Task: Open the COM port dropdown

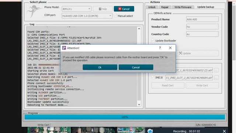Action: pyautogui.click(x=87, y=16)
